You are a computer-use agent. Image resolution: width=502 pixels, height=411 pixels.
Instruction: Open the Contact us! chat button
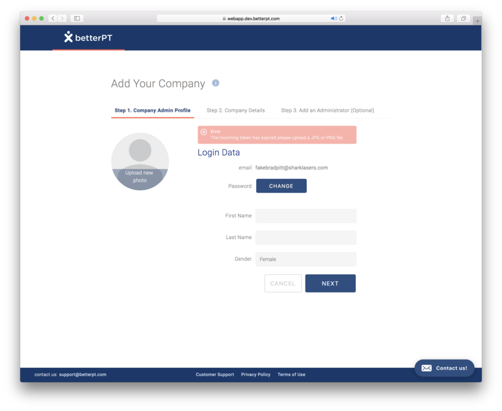click(444, 368)
